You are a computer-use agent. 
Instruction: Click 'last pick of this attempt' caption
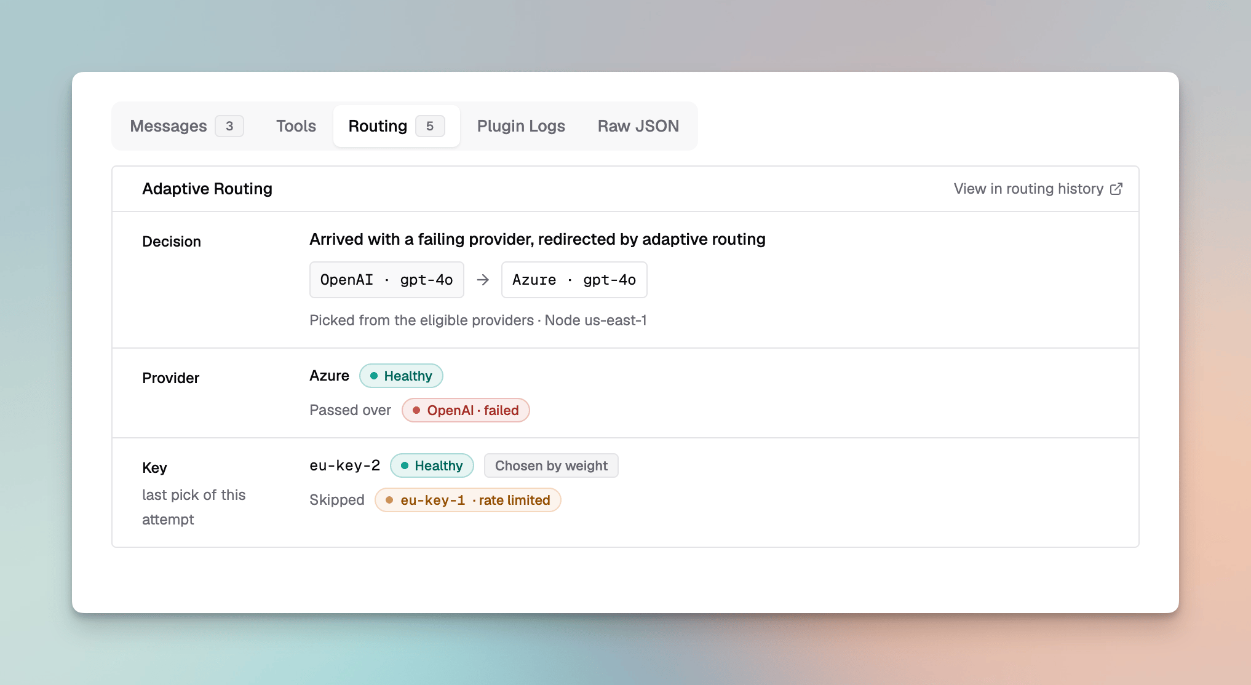(194, 507)
